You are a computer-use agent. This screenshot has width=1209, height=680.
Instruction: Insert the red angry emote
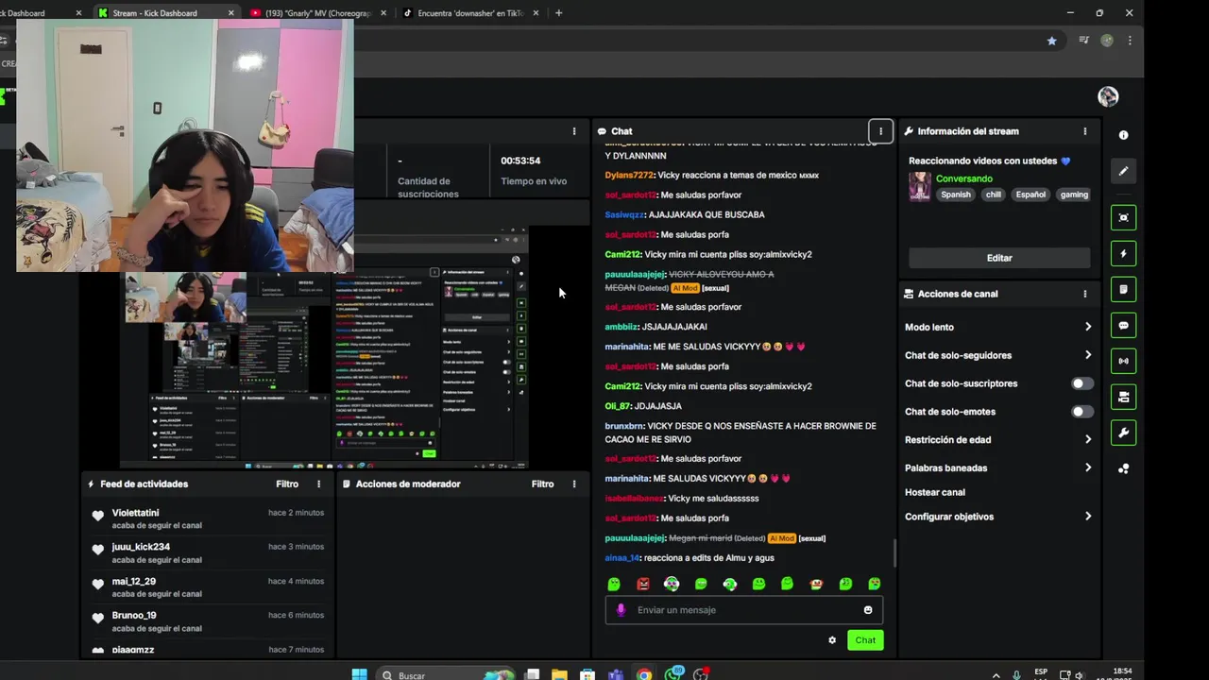coord(643,585)
